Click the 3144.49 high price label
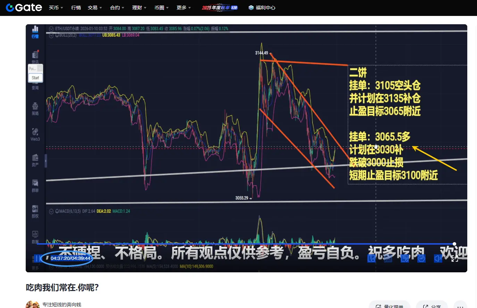The width and height of the screenshot is (477, 308). pyautogui.click(x=261, y=53)
